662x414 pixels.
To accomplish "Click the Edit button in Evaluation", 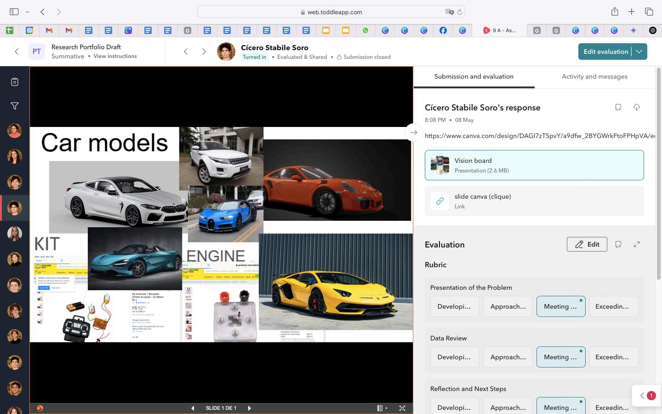I will tap(587, 244).
